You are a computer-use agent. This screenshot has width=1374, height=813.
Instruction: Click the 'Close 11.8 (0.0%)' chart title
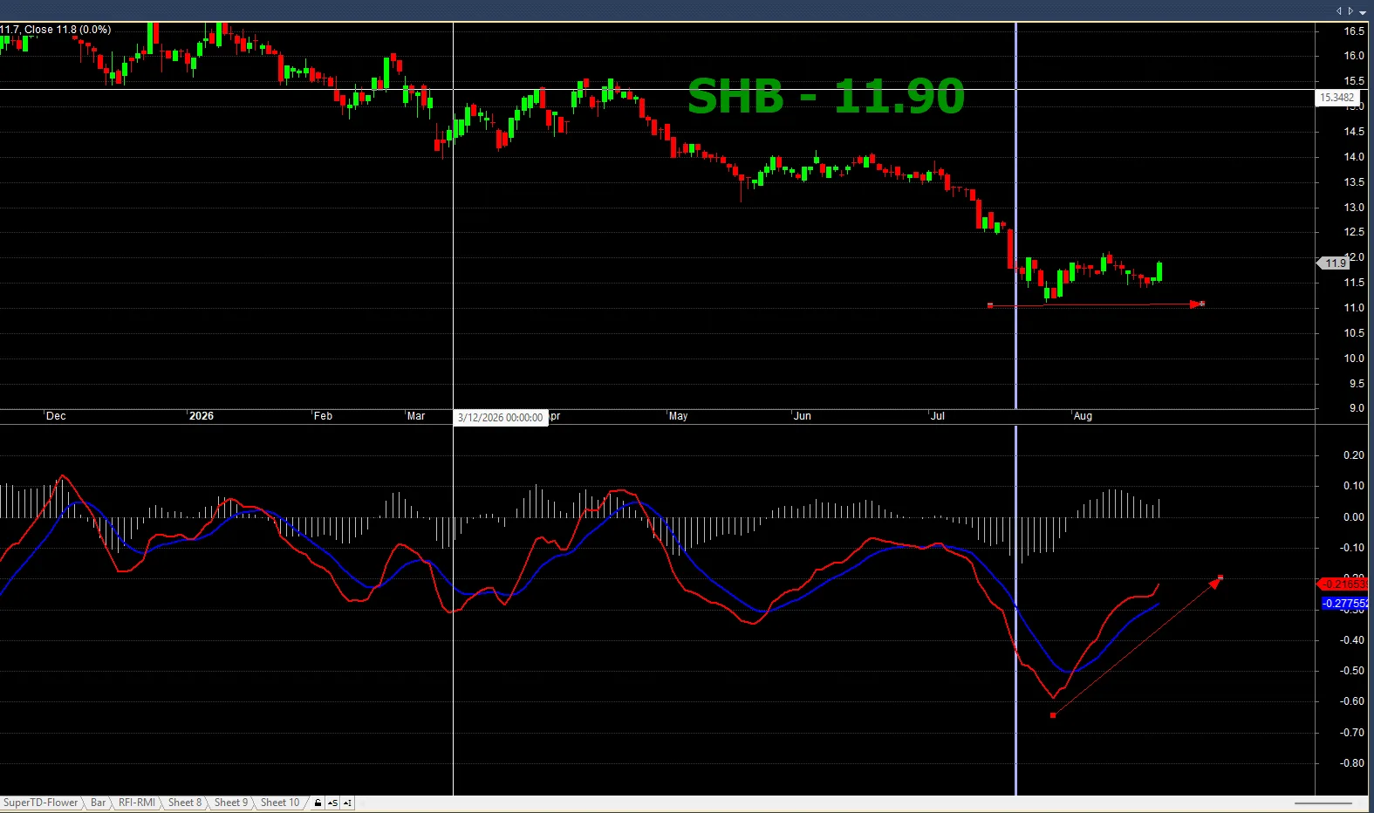click(x=67, y=30)
